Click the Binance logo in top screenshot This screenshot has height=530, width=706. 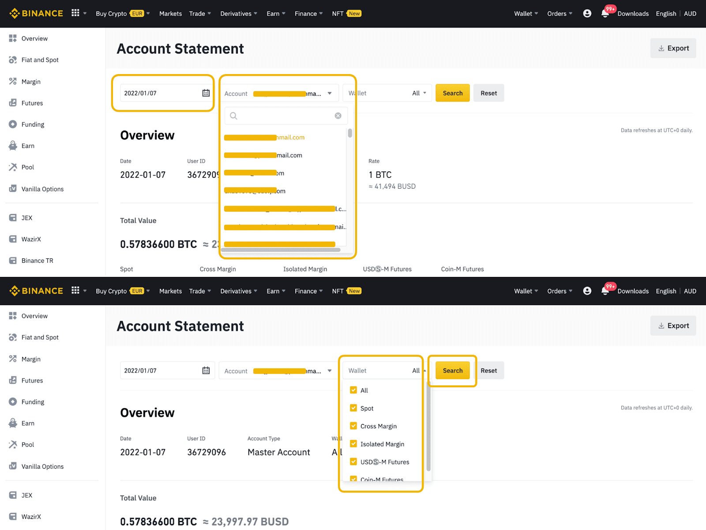coord(36,13)
